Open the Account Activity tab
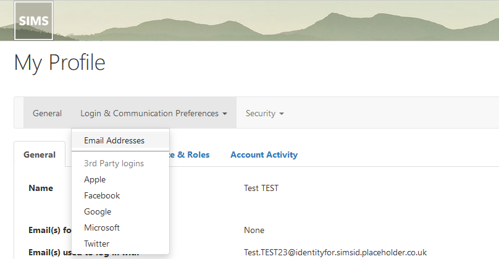Screen dimensions: 499x259 264,155
